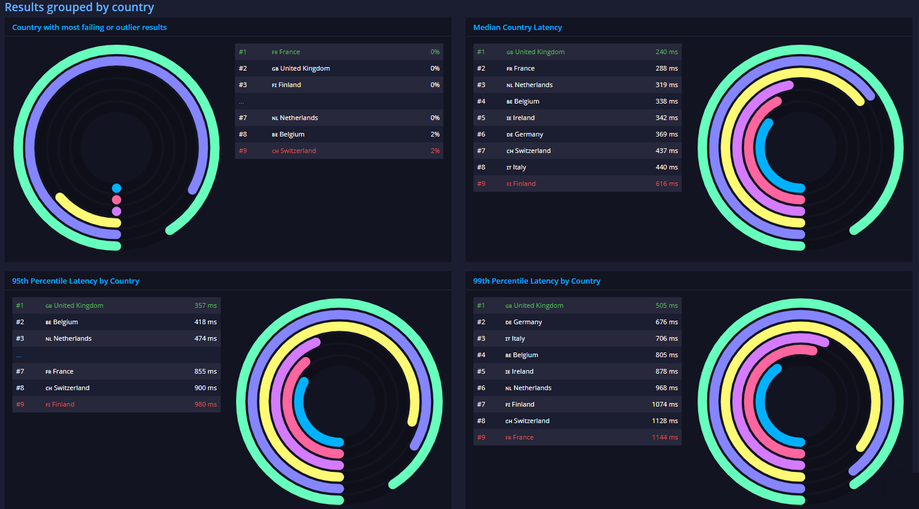Click the blue dot in failing results chart
This screenshot has height=509, width=919.
[x=117, y=188]
